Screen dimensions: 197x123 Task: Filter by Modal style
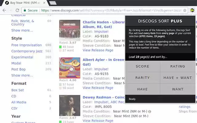(16, 63)
